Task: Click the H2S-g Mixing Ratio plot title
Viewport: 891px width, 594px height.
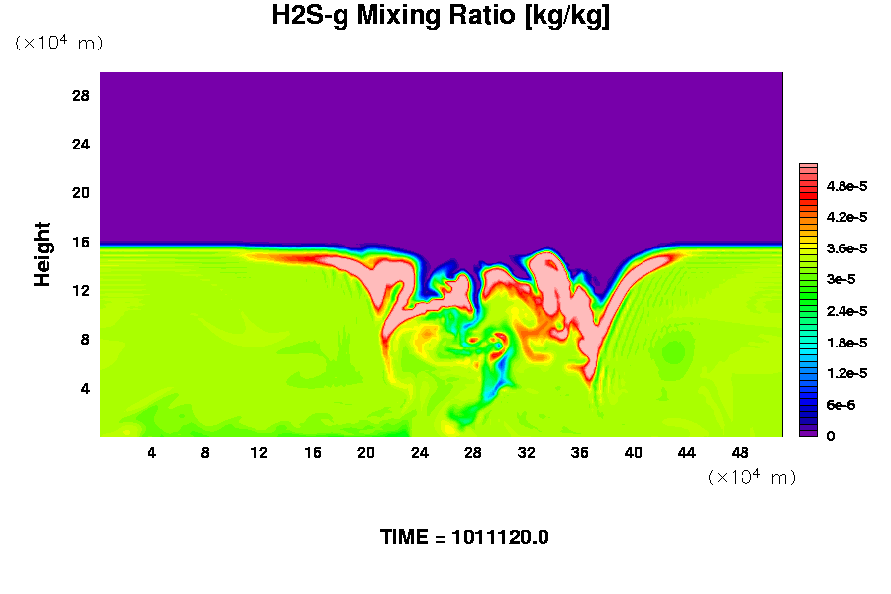Action: pos(441,17)
